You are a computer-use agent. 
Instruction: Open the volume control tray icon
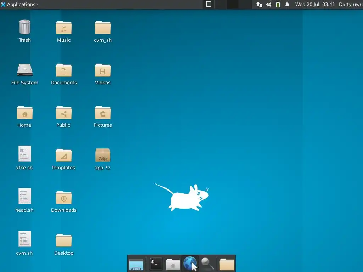[x=269, y=4]
